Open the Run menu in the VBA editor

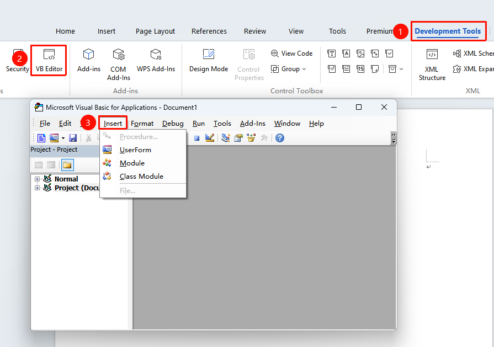[x=199, y=124]
